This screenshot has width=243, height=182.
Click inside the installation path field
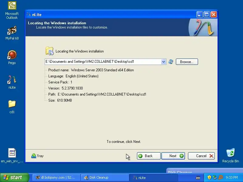click(x=103, y=62)
